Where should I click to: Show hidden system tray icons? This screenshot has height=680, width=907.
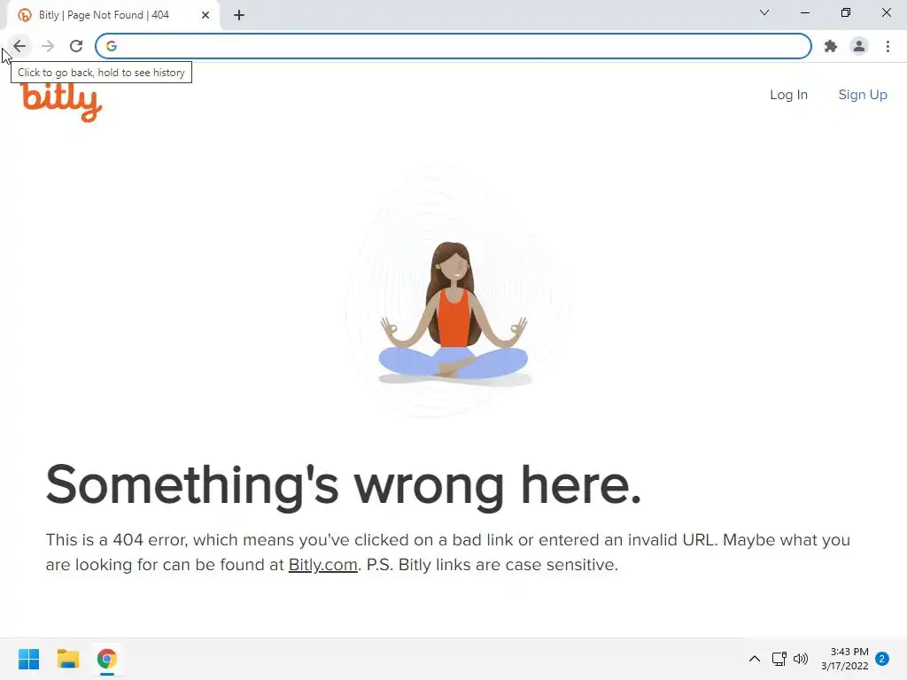pyautogui.click(x=755, y=659)
